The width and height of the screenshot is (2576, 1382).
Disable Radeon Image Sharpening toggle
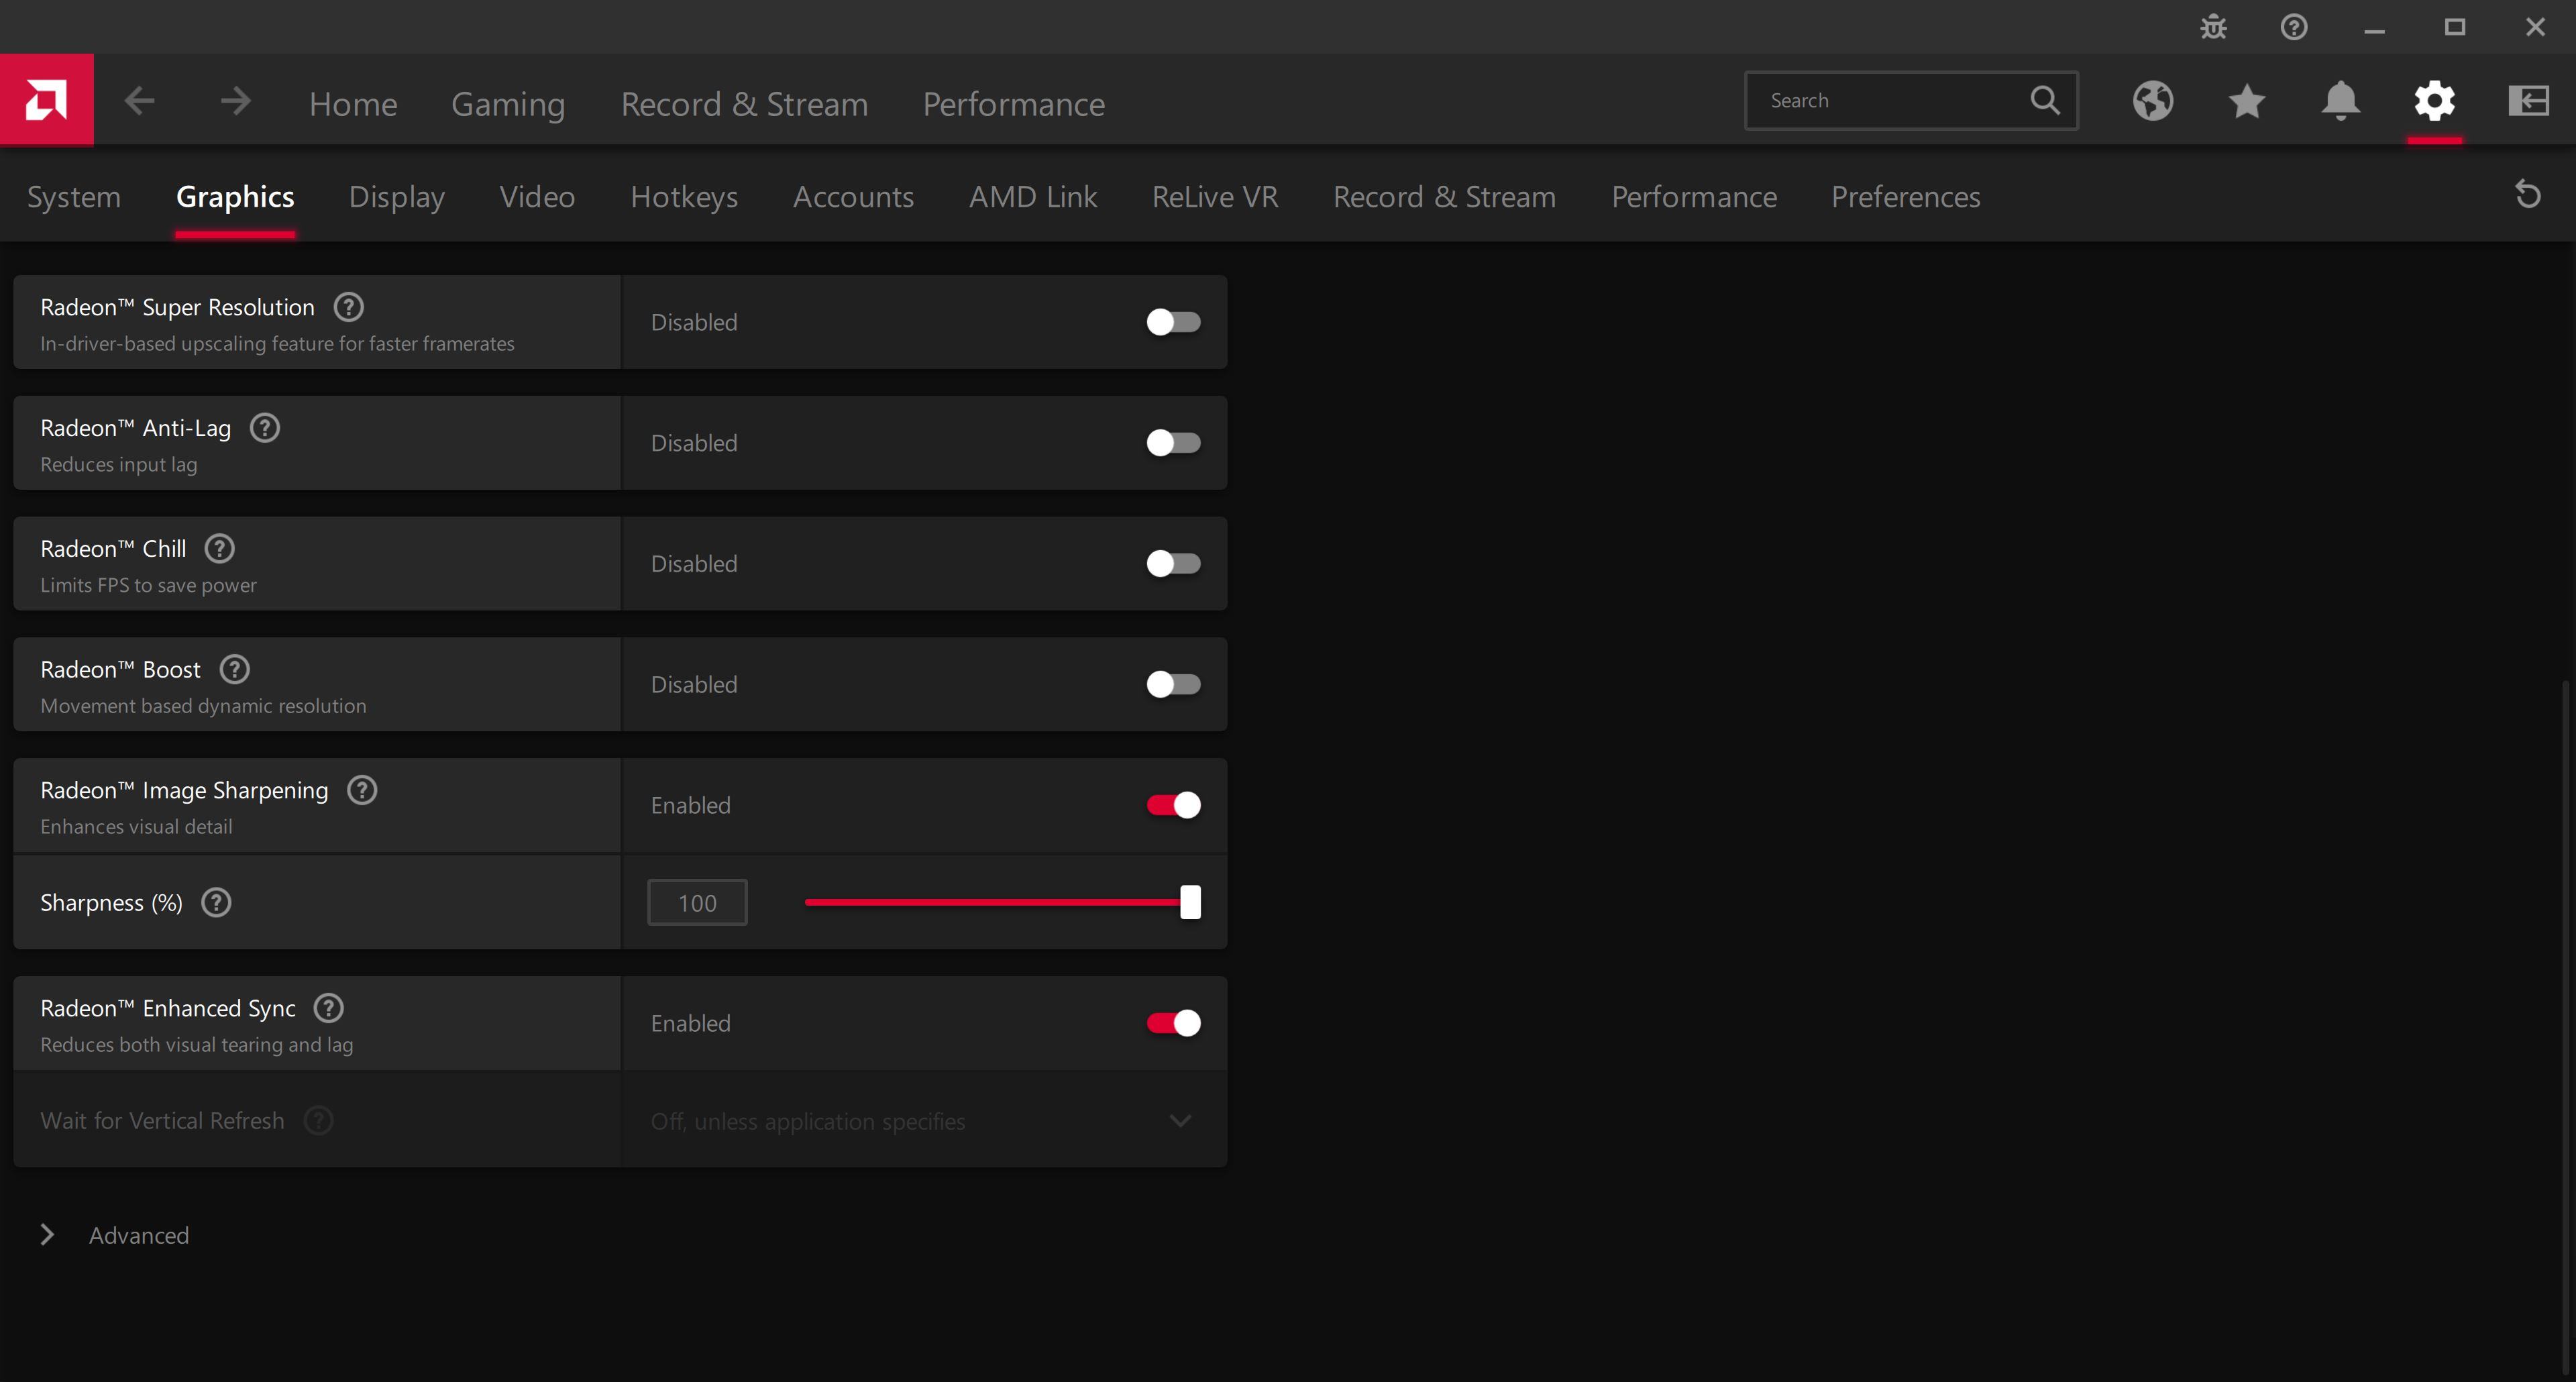pyautogui.click(x=1173, y=806)
